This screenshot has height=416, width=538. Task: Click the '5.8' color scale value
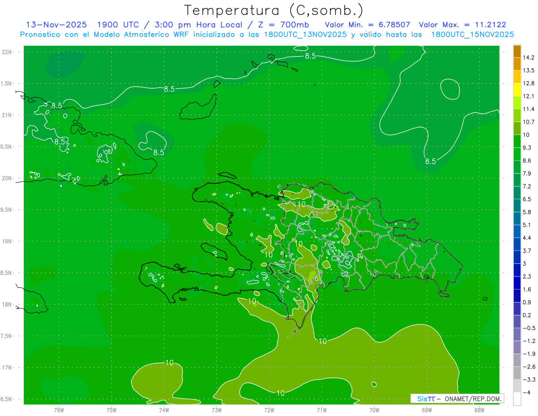(527, 212)
